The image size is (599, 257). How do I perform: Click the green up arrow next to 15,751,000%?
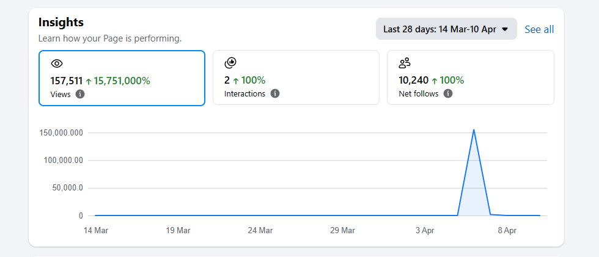[x=89, y=81]
